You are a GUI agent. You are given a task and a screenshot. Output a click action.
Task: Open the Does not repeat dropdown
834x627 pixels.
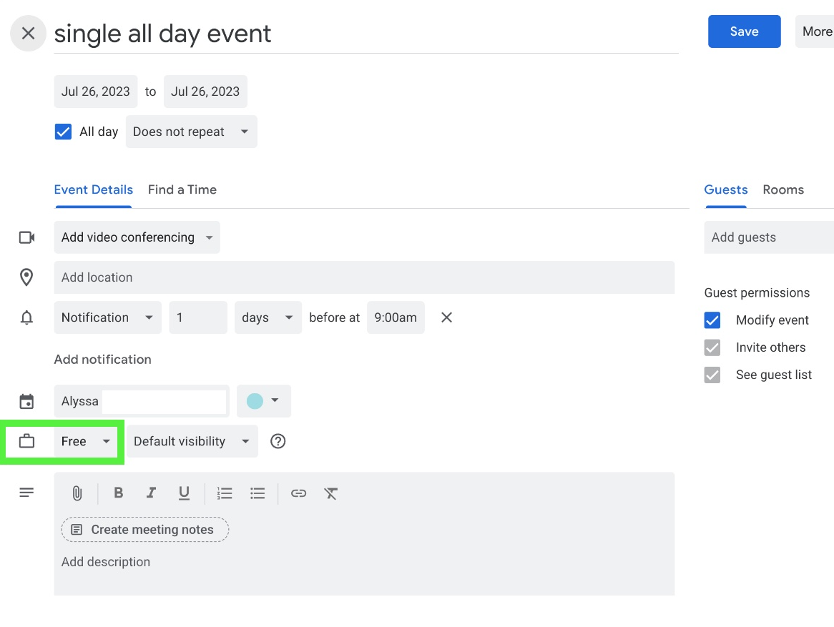tap(191, 132)
